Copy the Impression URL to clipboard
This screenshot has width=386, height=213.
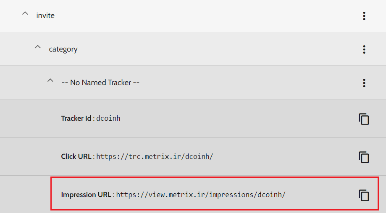point(364,195)
